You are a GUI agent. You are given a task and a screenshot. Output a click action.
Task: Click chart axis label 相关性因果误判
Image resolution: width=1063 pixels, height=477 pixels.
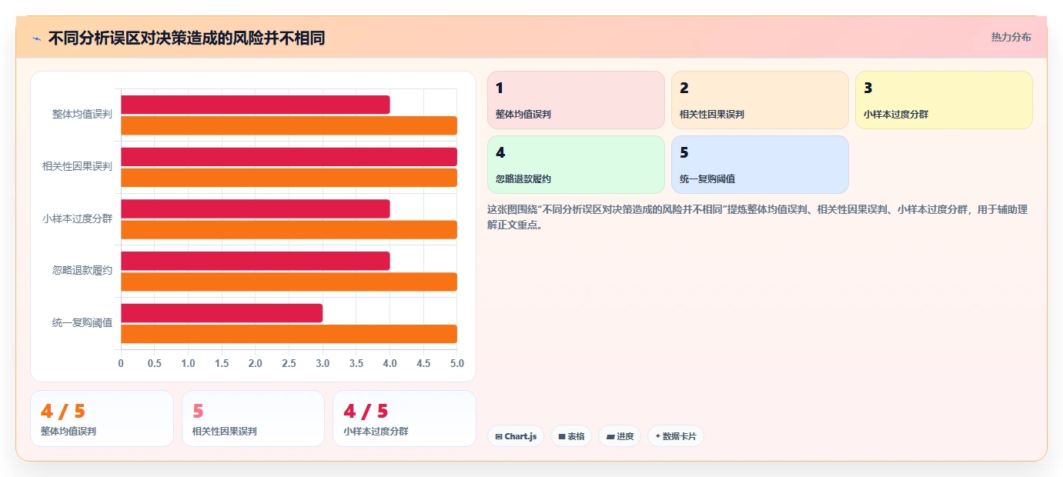[x=77, y=166]
